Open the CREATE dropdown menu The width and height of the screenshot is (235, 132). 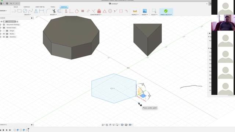point(27,15)
